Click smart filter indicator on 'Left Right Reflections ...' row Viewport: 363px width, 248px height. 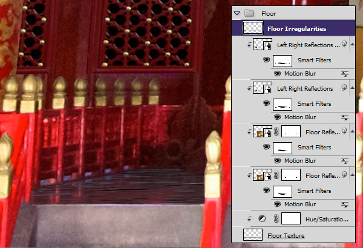pyautogui.click(x=344, y=44)
